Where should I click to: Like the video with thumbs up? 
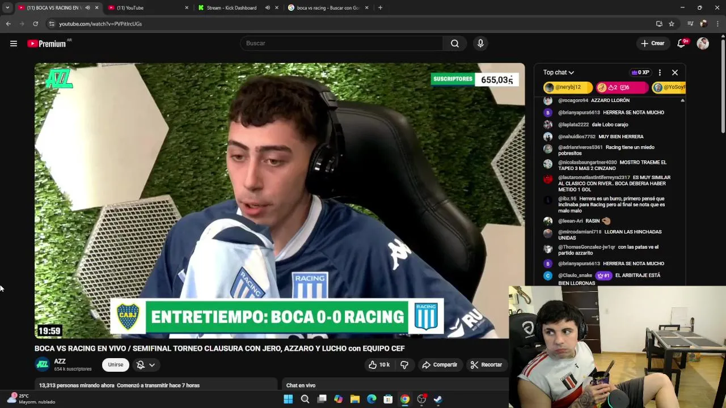coord(379,365)
